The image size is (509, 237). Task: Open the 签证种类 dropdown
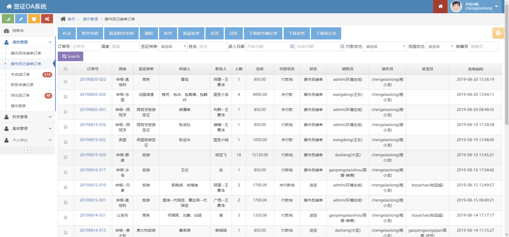point(173,46)
